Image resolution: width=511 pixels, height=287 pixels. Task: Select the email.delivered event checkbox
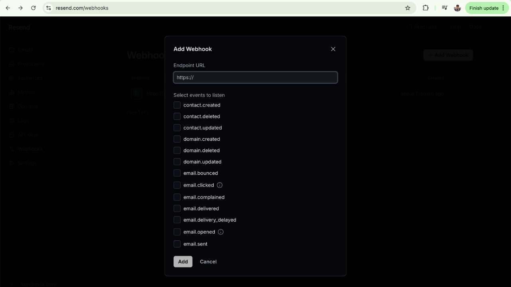coord(177,208)
